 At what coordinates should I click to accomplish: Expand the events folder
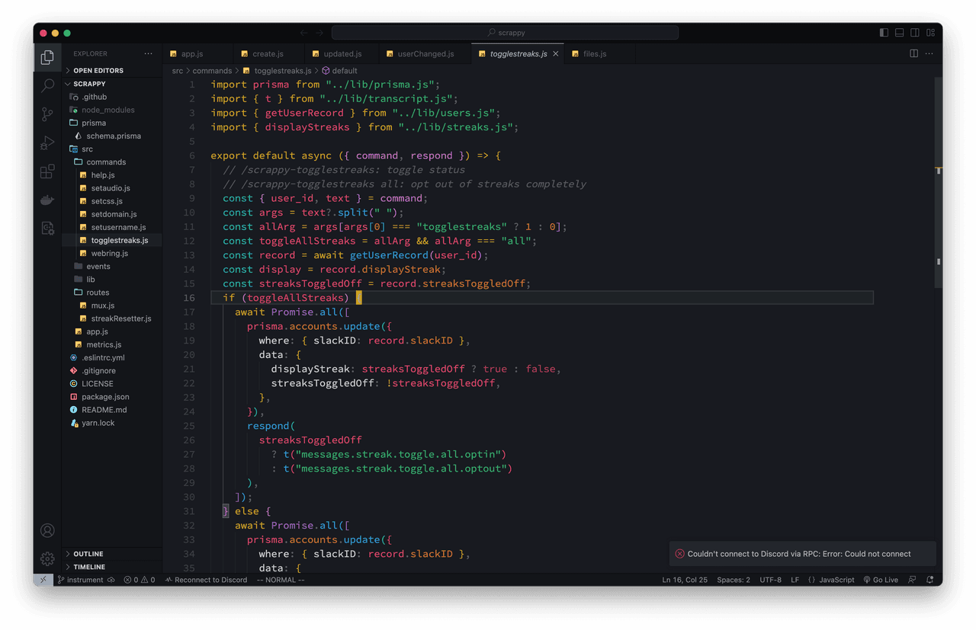click(98, 267)
